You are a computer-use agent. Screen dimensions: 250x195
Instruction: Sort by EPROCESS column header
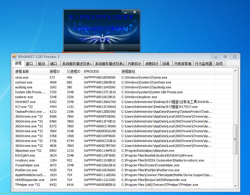101,71
